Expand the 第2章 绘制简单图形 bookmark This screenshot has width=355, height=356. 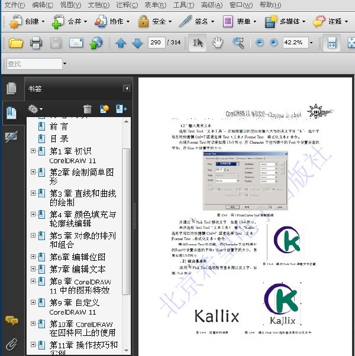(33, 172)
